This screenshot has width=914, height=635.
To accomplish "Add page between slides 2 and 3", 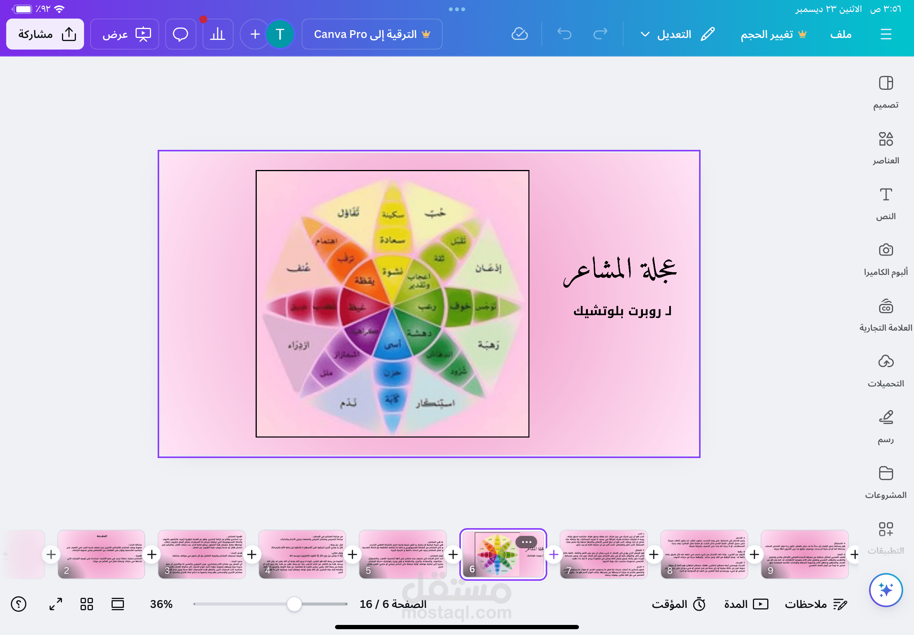I will [151, 554].
